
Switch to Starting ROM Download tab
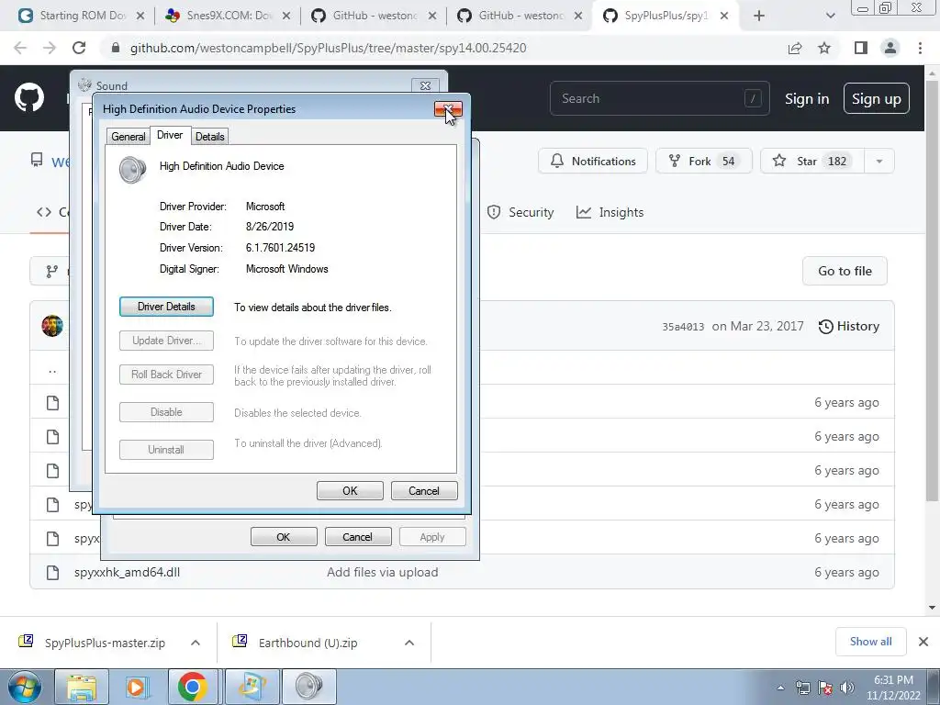tap(81, 16)
